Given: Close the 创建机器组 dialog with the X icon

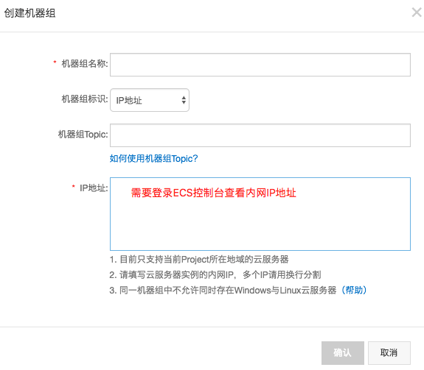Looking at the screenshot, I should coord(417,13).
